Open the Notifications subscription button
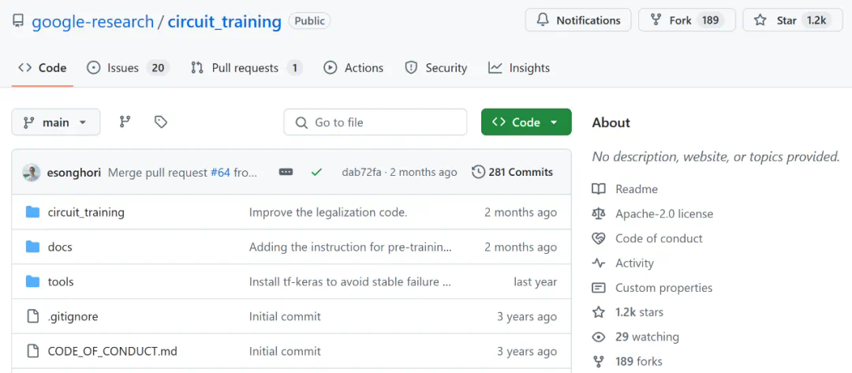The height and width of the screenshot is (373, 852). click(578, 21)
